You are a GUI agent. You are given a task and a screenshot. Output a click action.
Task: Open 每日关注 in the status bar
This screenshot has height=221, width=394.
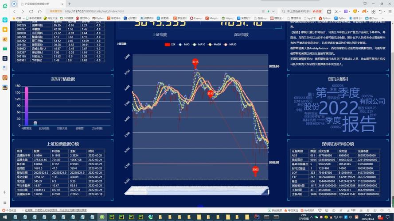[291, 210]
